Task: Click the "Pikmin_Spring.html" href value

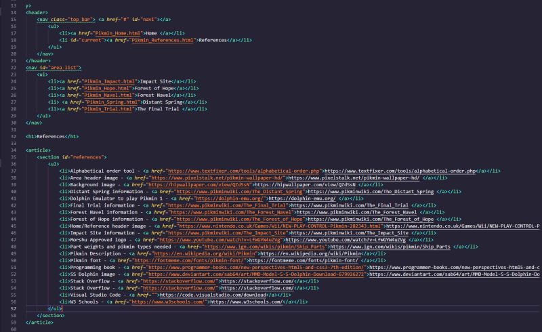Action: coord(112,102)
